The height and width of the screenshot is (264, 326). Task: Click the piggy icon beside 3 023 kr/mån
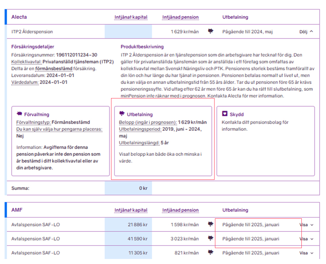(x=211, y=239)
